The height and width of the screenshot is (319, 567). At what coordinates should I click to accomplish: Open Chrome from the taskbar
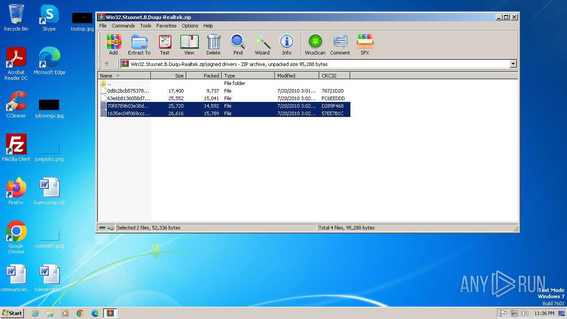tap(80, 313)
